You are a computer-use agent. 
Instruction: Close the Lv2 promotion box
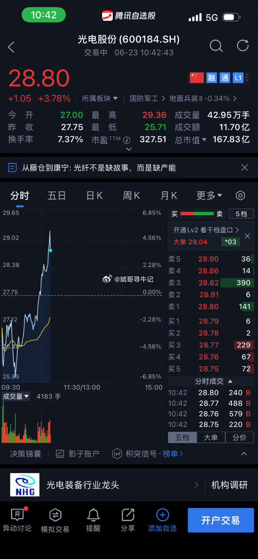tap(247, 236)
